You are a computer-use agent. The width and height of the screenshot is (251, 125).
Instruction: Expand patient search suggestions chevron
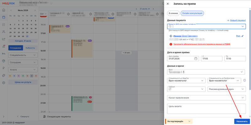click(x=243, y=27)
